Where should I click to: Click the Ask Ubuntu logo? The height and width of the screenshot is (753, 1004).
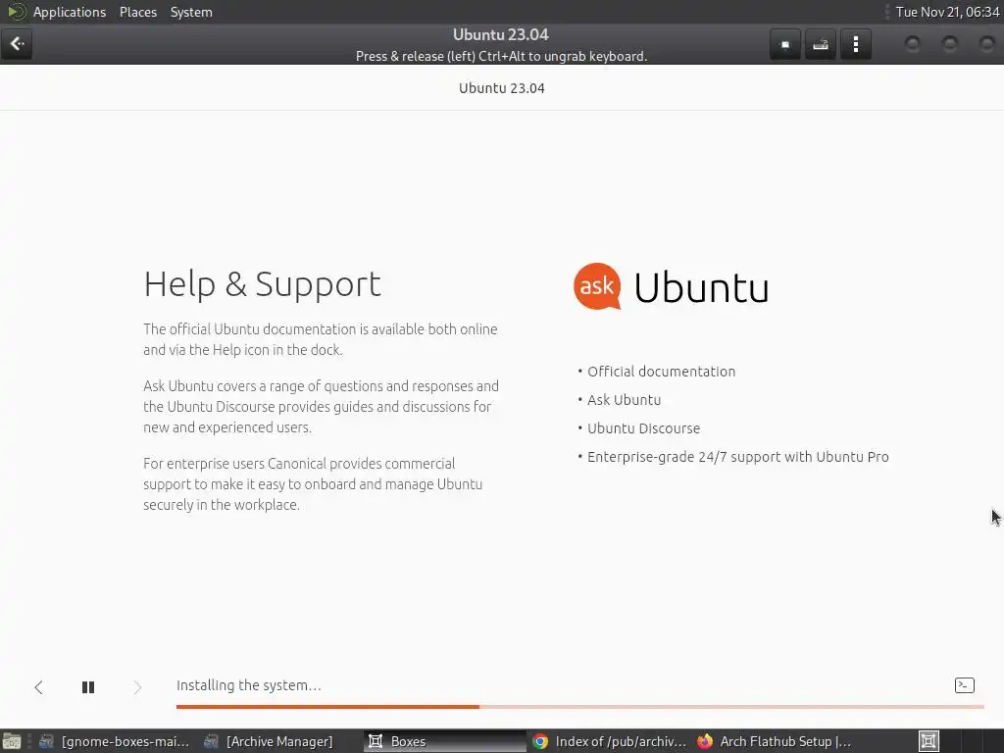tap(671, 287)
